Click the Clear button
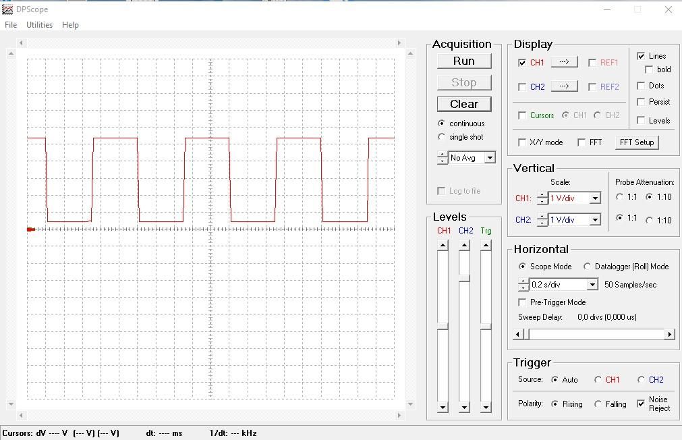The image size is (682, 440). [464, 104]
